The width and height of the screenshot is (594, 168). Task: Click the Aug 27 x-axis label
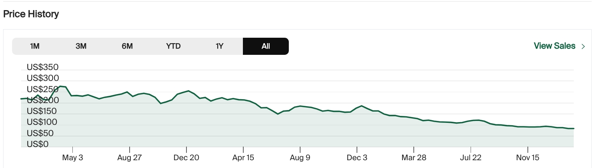[x=129, y=158]
